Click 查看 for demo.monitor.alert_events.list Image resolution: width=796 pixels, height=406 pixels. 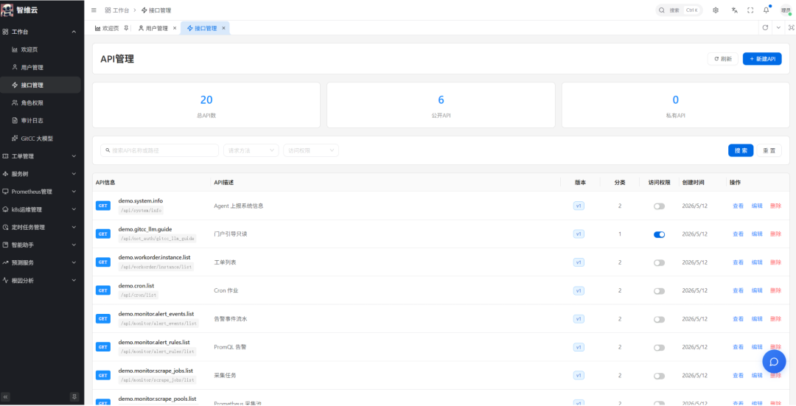click(x=738, y=319)
